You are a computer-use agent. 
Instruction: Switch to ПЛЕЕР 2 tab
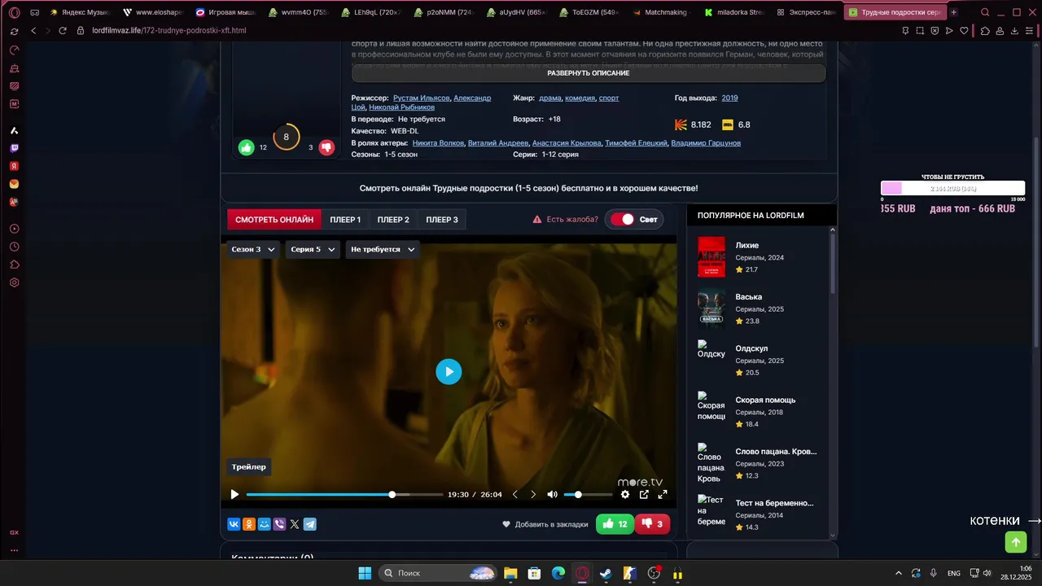393,220
